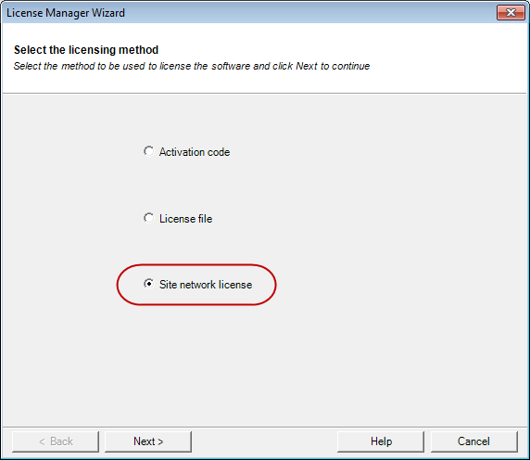This screenshot has height=460, width=530.
Task: Continue with the Next > button
Action: pyautogui.click(x=148, y=441)
